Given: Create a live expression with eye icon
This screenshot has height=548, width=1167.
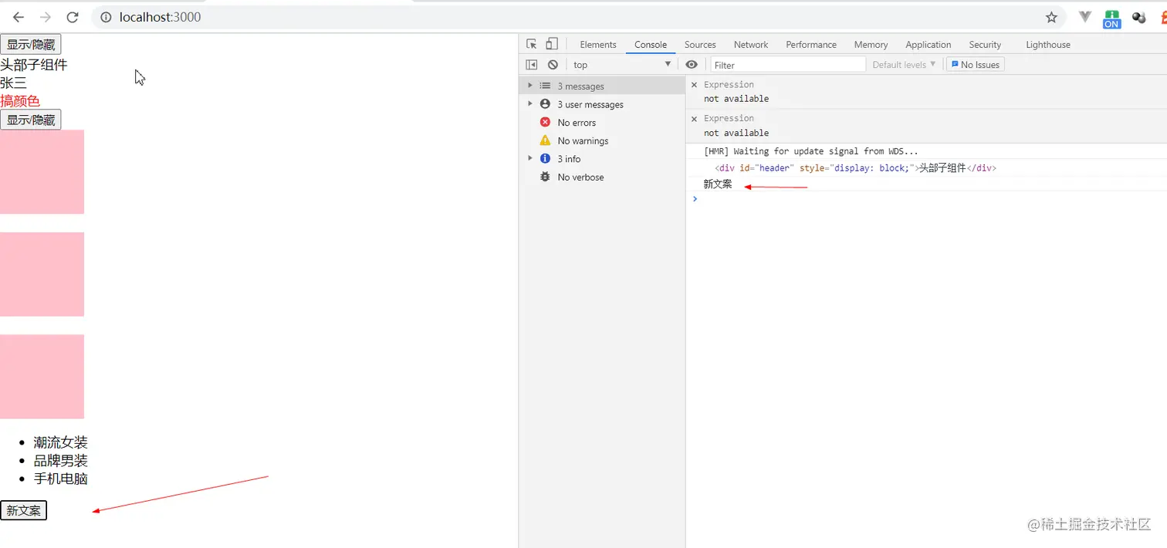Looking at the screenshot, I should tap(692, 65).
